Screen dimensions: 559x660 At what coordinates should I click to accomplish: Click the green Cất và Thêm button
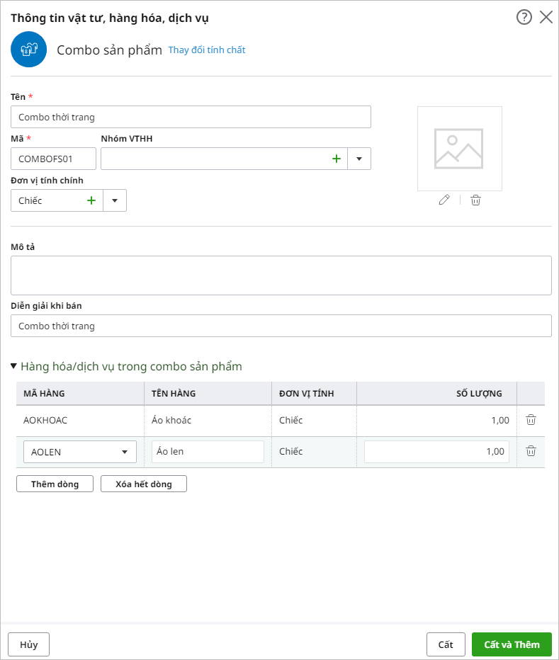(512, 644)
